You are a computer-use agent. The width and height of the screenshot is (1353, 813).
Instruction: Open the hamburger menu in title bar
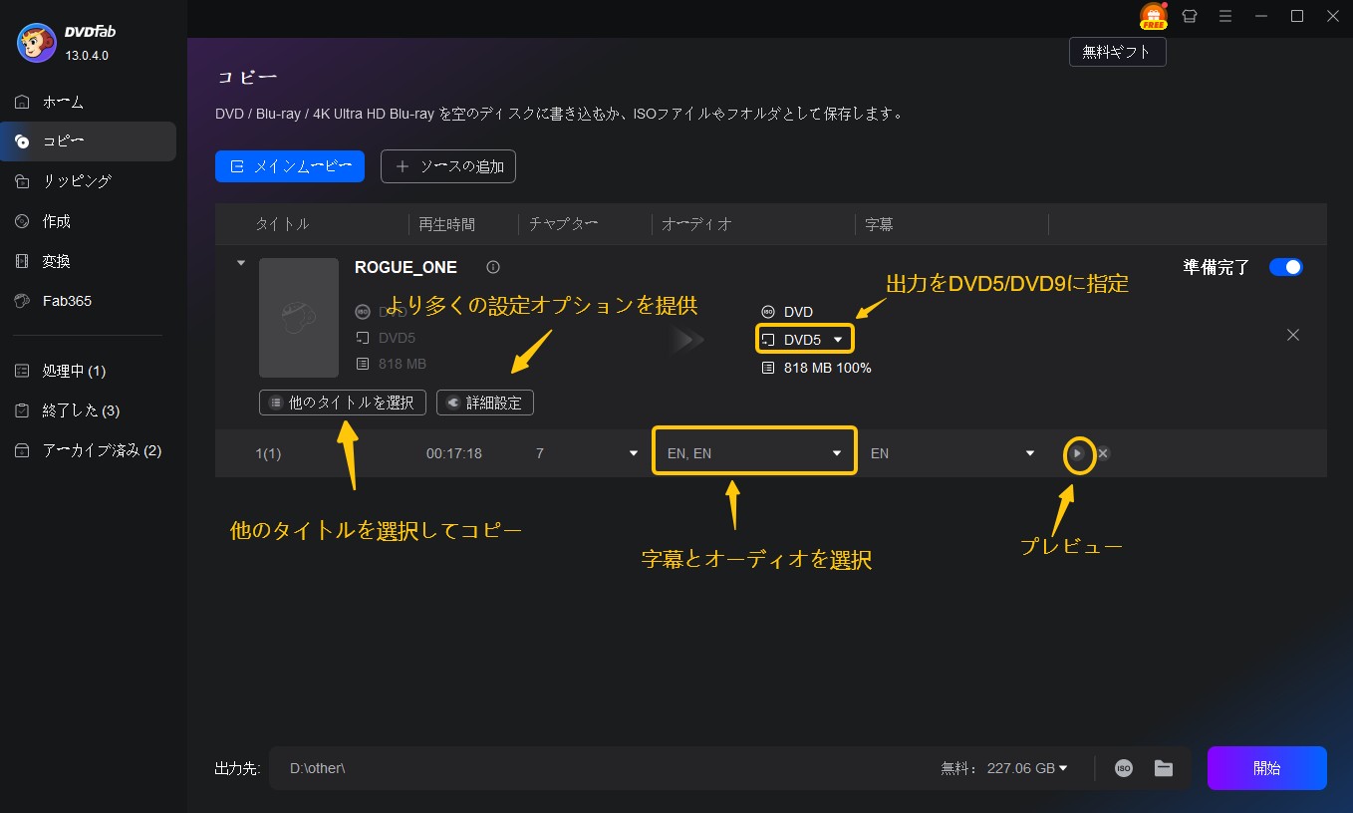[1225, 16]
